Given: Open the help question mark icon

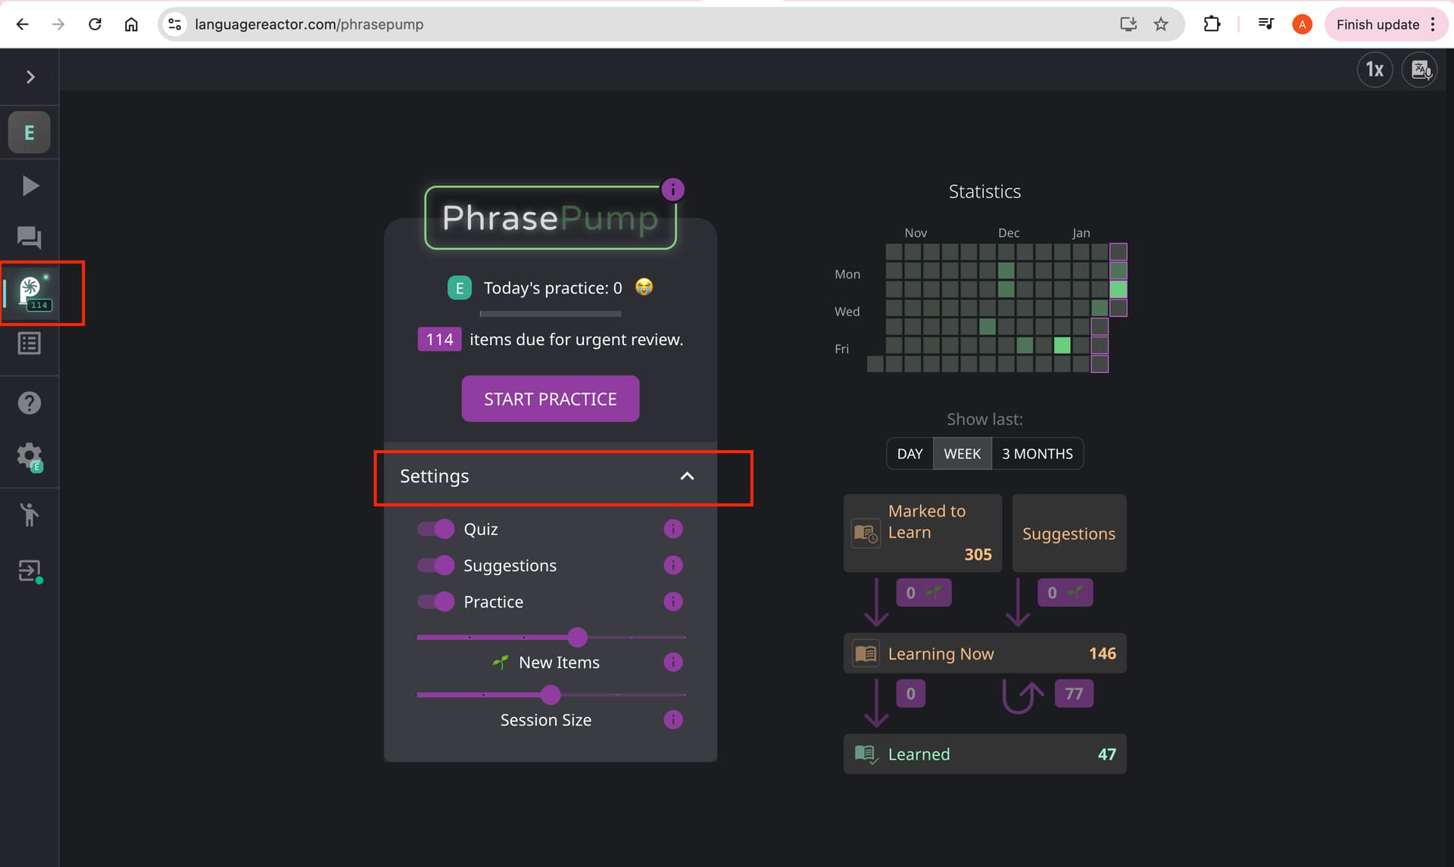Looking at the screenshot, I should (30, 403).
